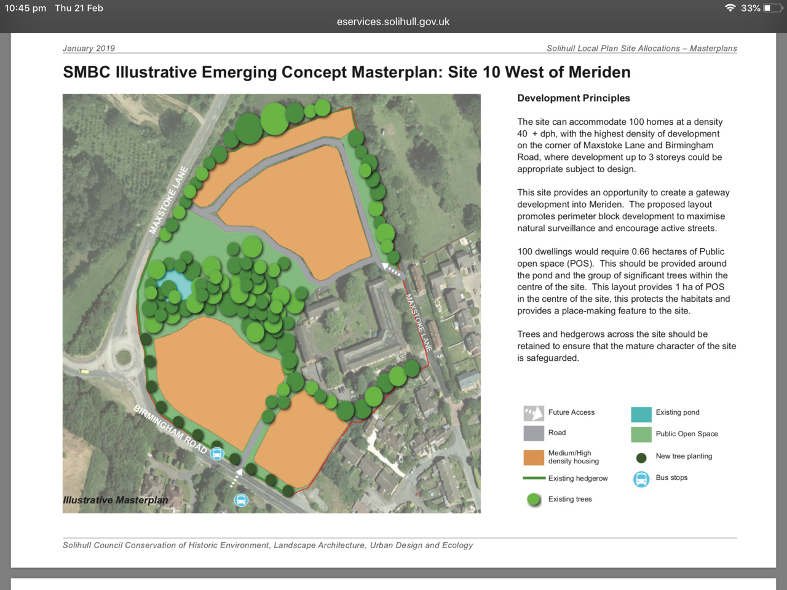Click the bus stop icon on Birmingham Road
The image size is (787, 590).
pyautogui.click(x=217, y=454)
